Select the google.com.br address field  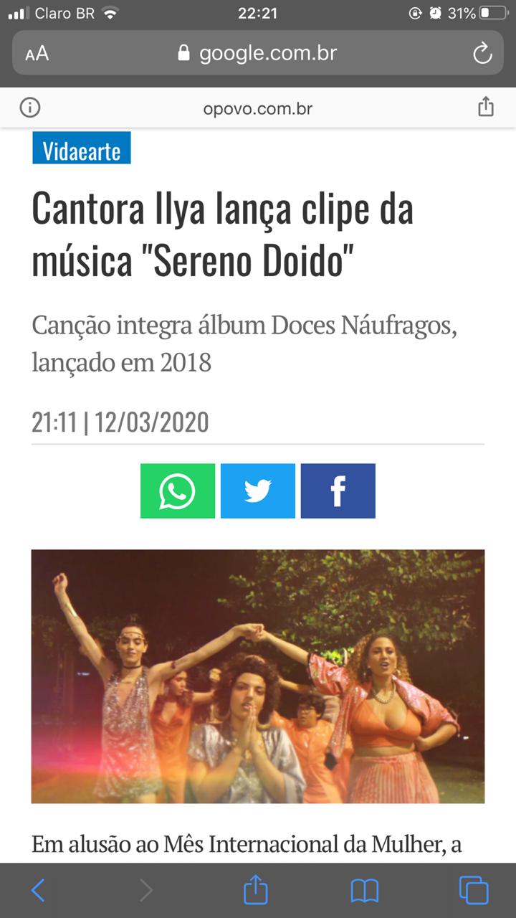[x=258, y=53]
